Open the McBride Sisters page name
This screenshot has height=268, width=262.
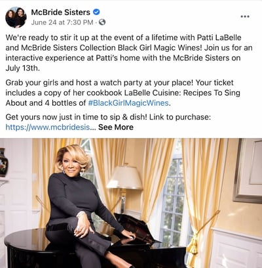click(60, 12)
